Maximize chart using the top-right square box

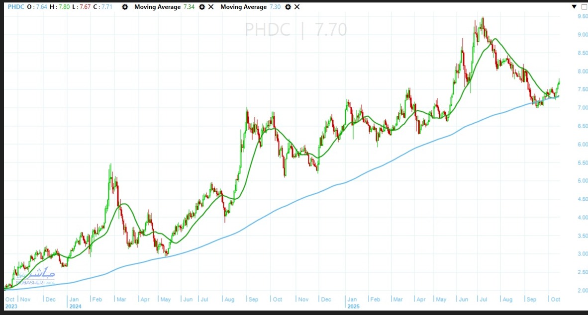584,6
